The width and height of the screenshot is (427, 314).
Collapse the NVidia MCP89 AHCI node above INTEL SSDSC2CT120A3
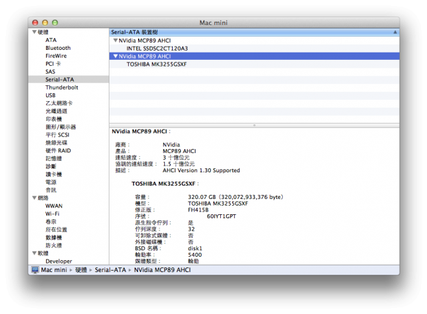pos(115,41)
